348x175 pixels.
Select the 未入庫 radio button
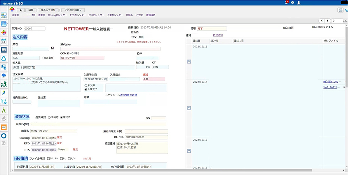point(86,85)
